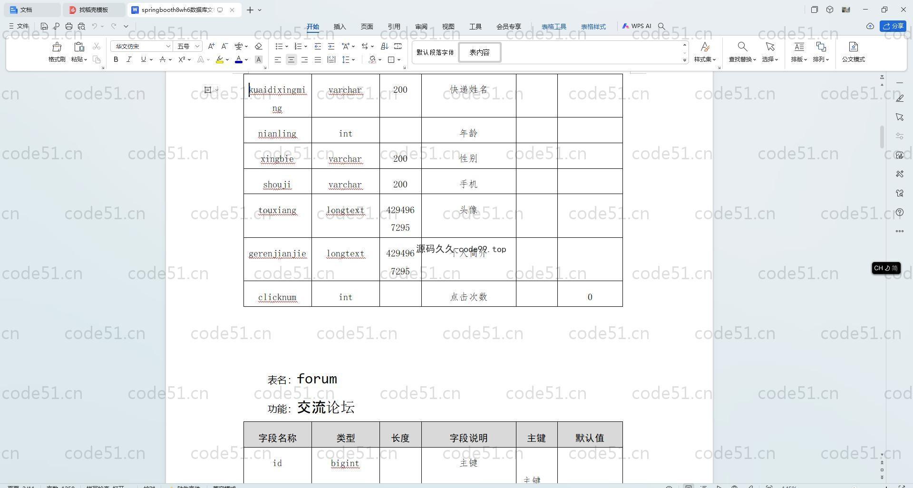
Task: Set paragraph alignment to center
Action: (x=291, y=59)
